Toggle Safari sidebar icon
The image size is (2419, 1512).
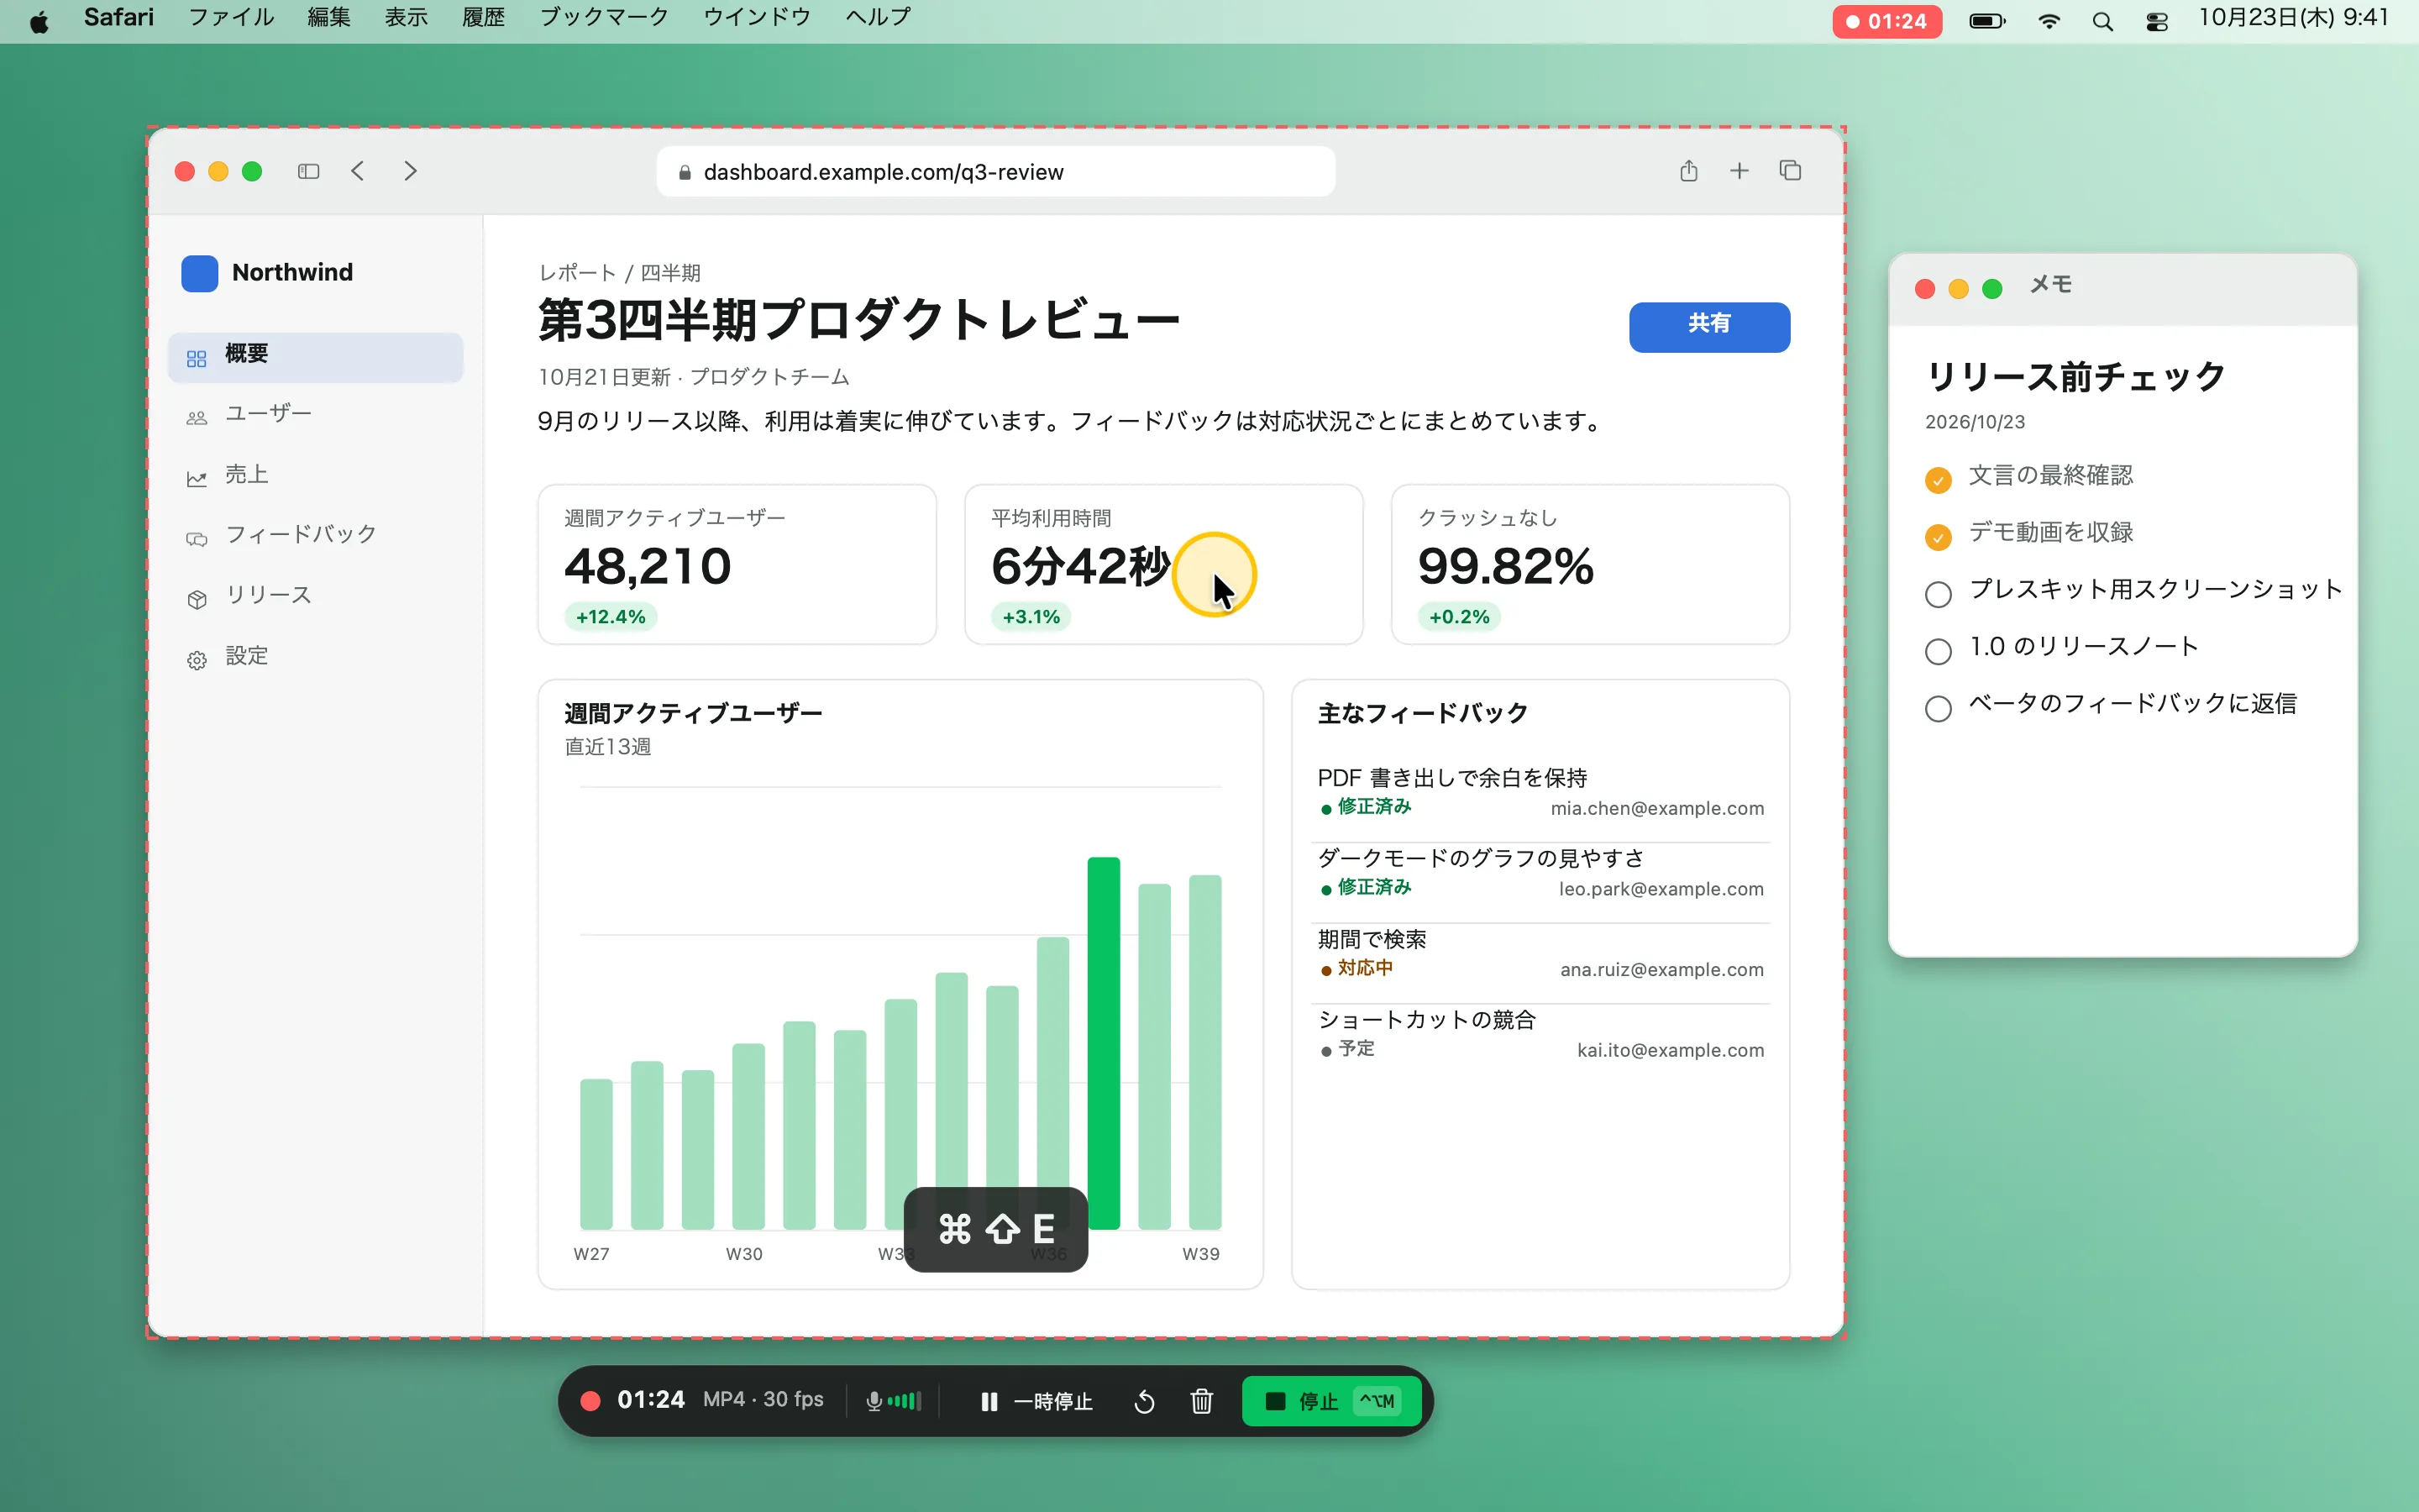(x=309, y=171)
